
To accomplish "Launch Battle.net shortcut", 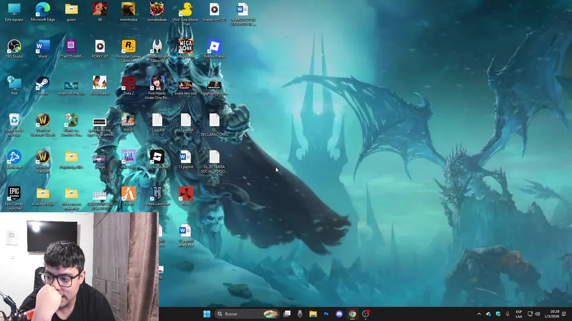I will 14,160.
